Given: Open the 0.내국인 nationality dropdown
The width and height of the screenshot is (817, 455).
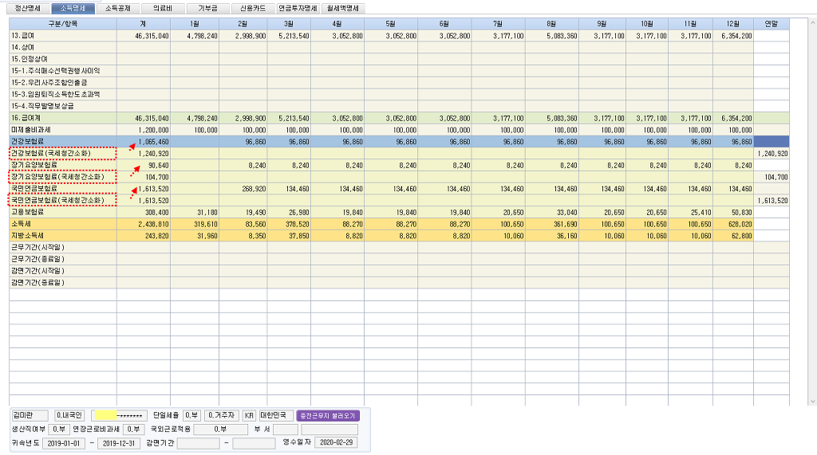Looking at the screenshot, I should point(70,415).
